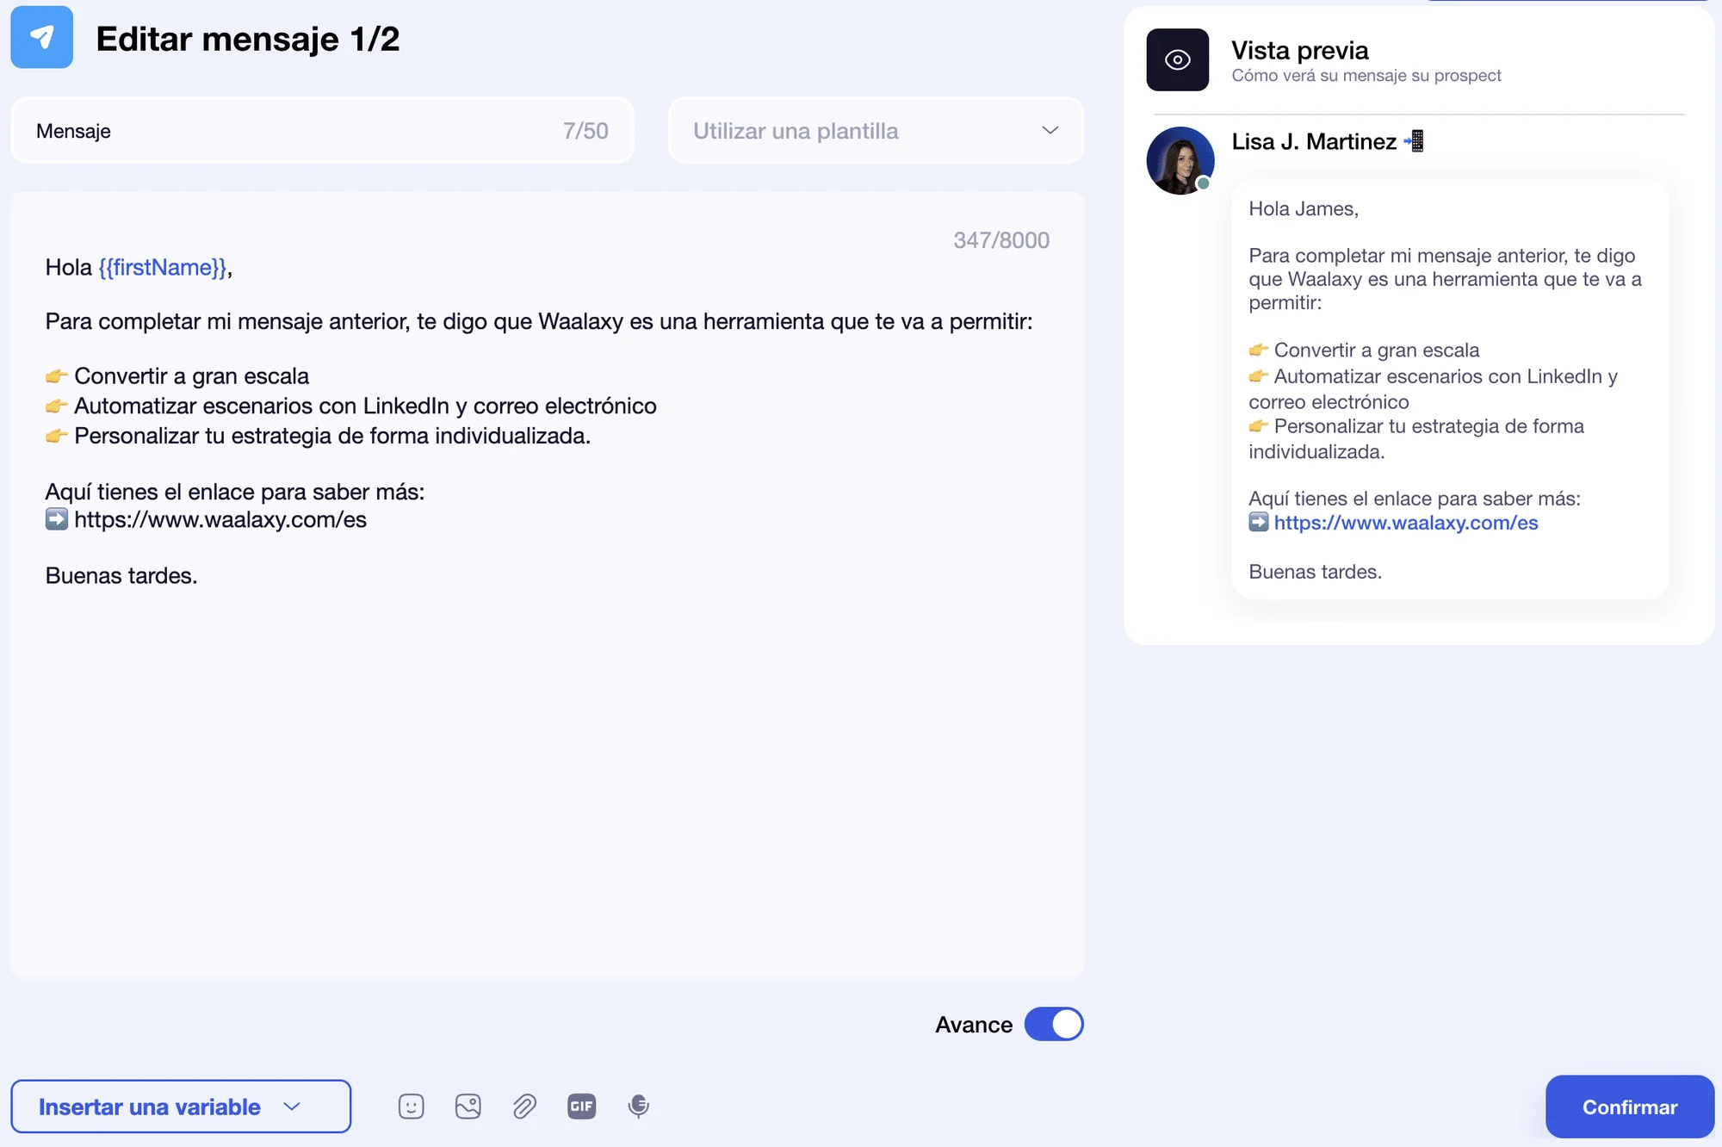
Task: Click the Lisa J. Martinez name
Action: pyautogui.click(x=1313, y=141)
